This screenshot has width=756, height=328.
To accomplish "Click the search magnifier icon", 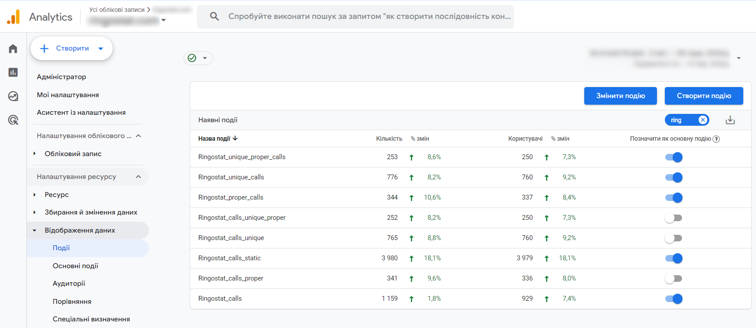I will pyautogui.click(x=214, y=16).
